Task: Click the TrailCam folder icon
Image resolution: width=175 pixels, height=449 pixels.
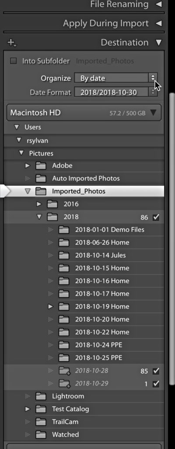Action: (x=41, y=422)
